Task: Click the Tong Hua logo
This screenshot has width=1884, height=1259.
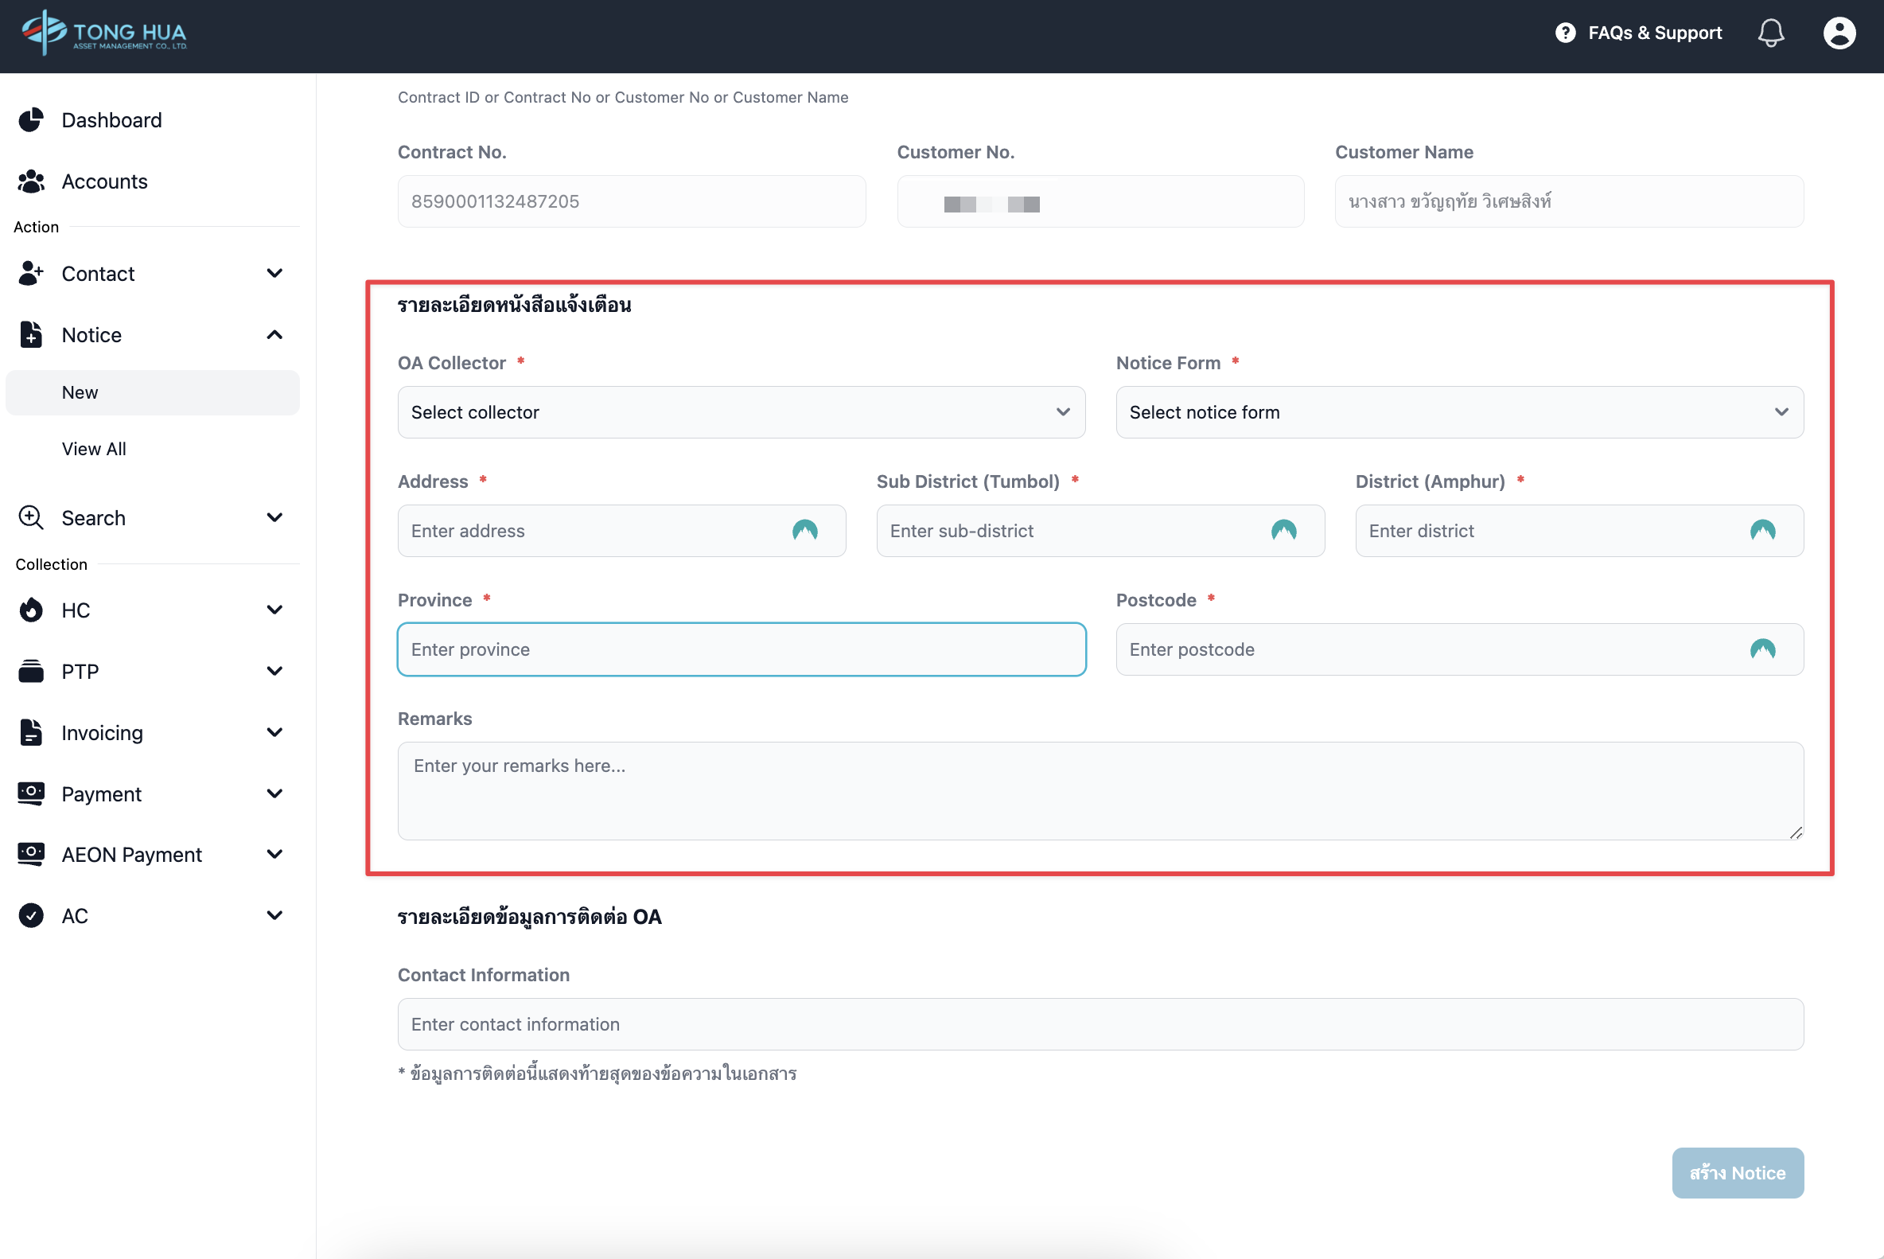Action: [x=104, y=33]
